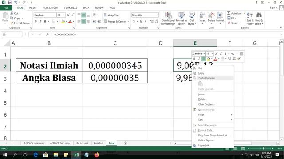Toggle Wrap Text button
The height and width of the screenshot is (159, 284).
tap(111, 15)
